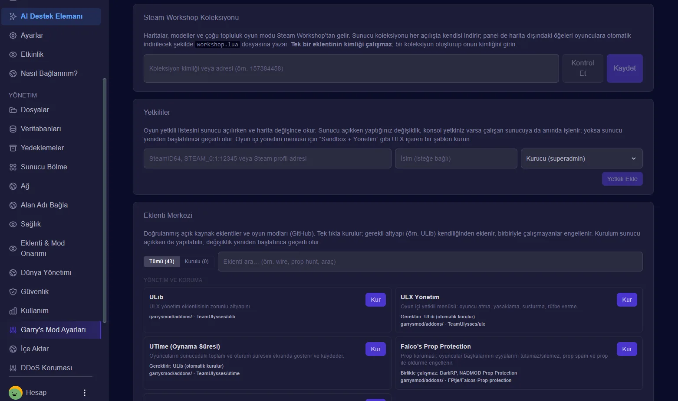Install ULX Yönetim with Kur button
Image resolution: width=678 pixels, height=401 pixels.
coord(627,300)
